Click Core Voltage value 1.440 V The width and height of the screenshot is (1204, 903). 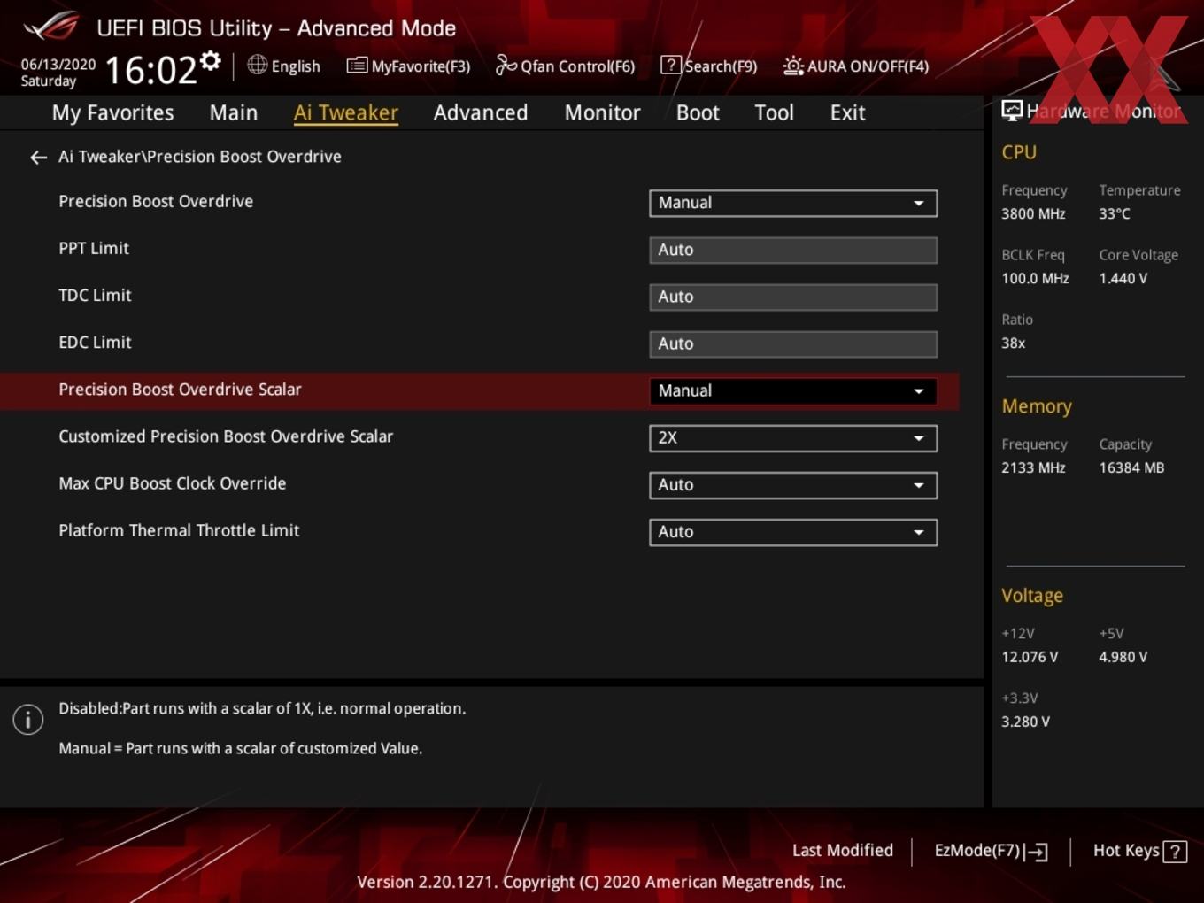coord(1123,279)
